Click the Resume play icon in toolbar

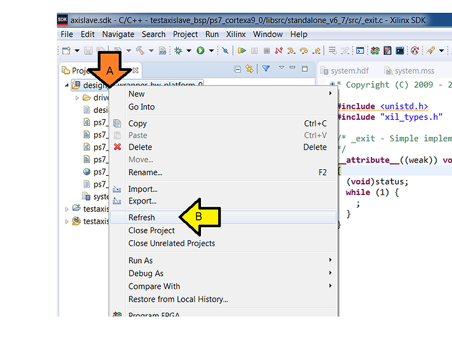(x=242, y=51)
